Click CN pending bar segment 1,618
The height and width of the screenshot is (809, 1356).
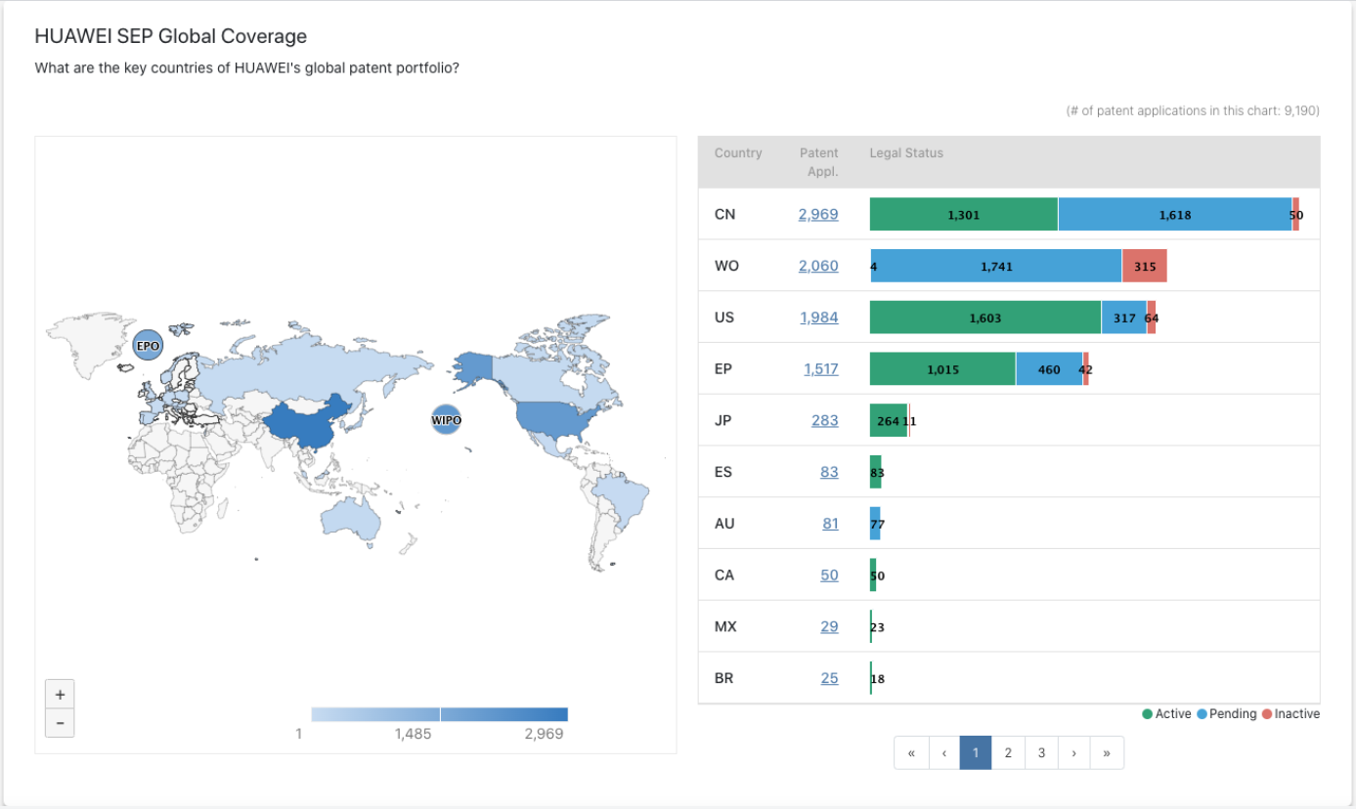coord(1175,215)
